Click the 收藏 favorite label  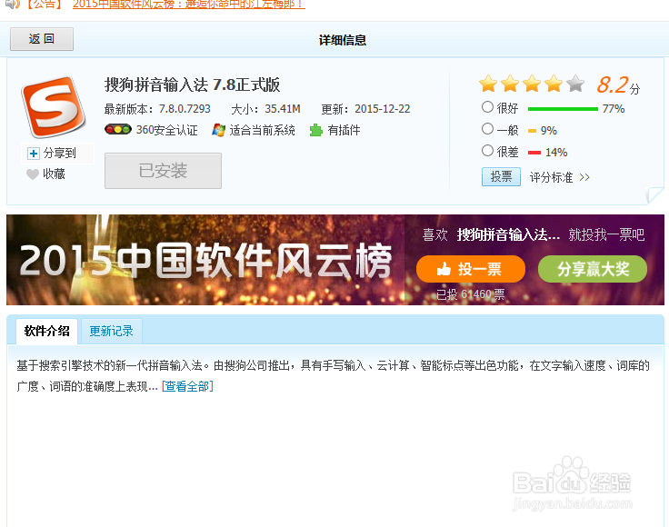[x=55, y=174]
